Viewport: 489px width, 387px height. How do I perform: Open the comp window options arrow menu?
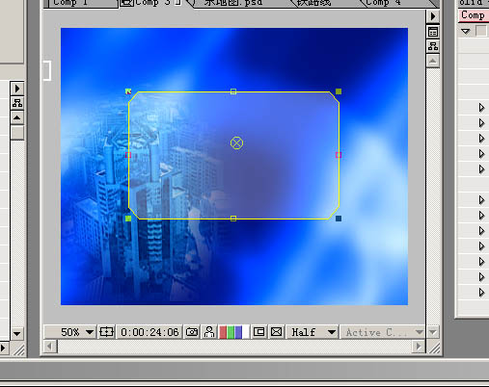433,16
